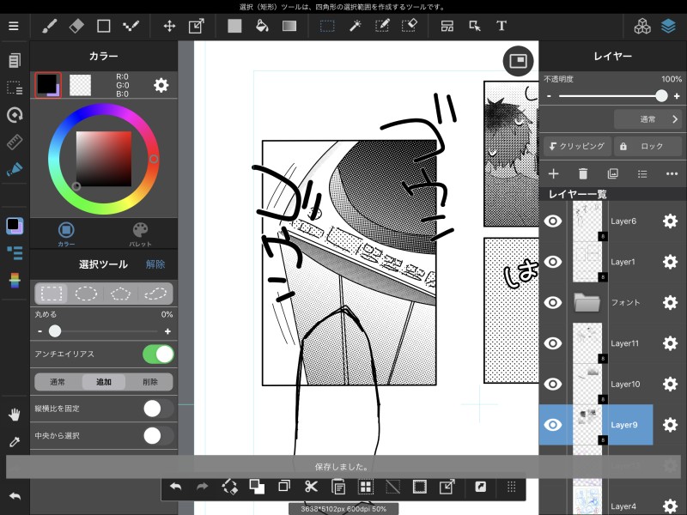The height and width of the screenshot is (515, 687).
Task: Open Layer11 settings gear
Action: coord(670,343)
